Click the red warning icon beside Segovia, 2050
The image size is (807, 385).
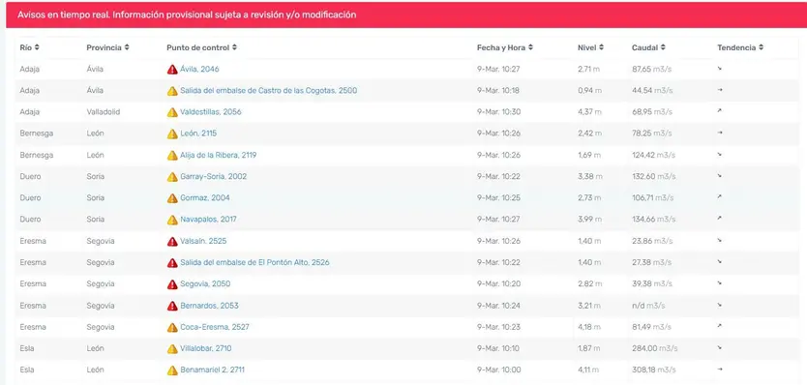pyautogui.click(x=172, y=284)
